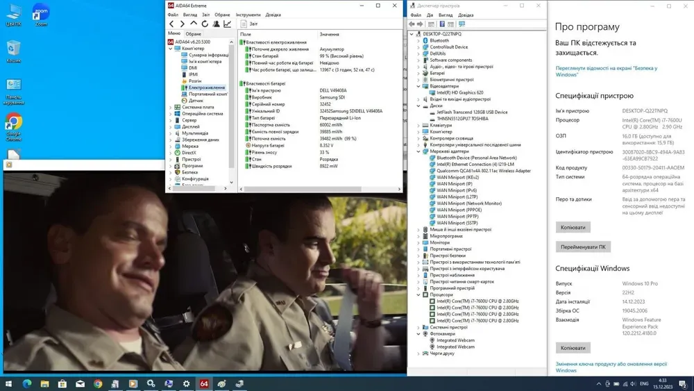Expand the Системна плата tree node
Image resolution: width=694 pixels, height=391 pixels.
click(x=171, y=108)
